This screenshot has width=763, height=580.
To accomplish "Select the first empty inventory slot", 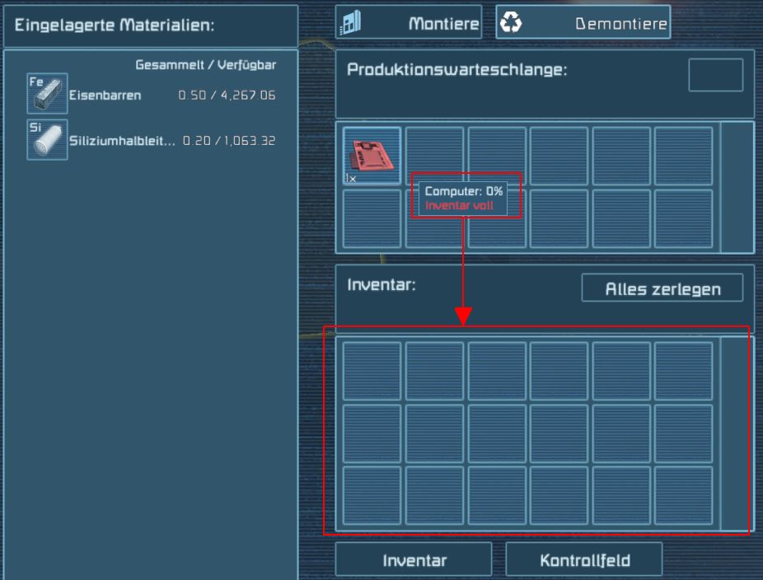I will [x=372, y=371].
